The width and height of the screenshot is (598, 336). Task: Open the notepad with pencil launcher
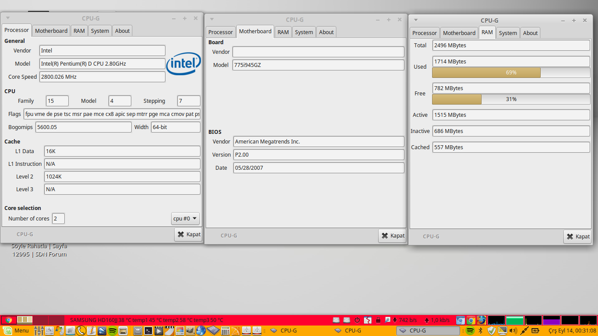(x=91, y=330)
